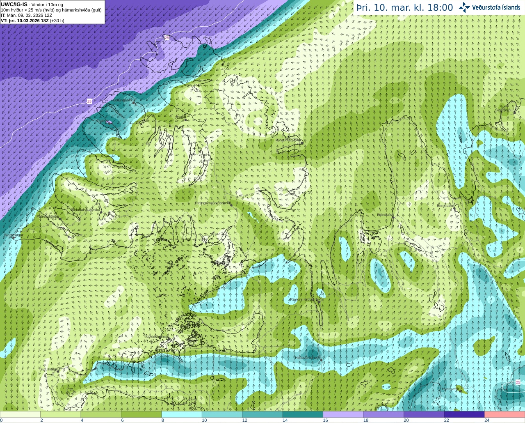
Task: Select the lavender 16–18 m/s legend swatch
Action: point(343,414)
